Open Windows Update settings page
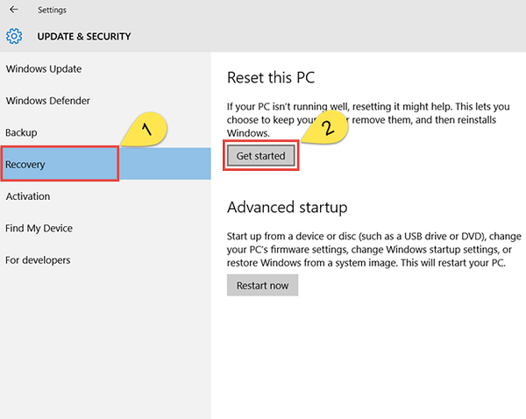Screen dimensions: 526x419 [x=44, y=68]
